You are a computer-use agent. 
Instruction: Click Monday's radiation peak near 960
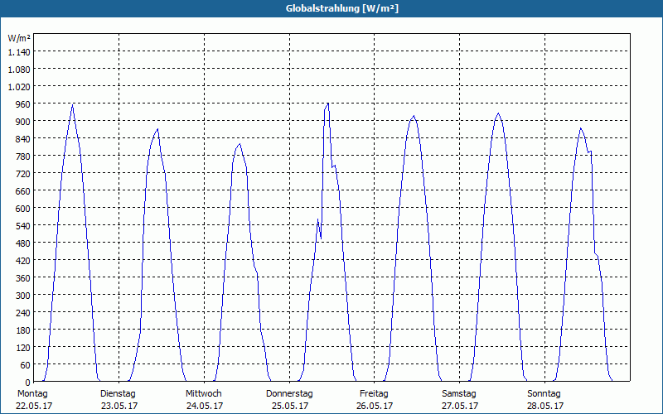coord(72,105)
